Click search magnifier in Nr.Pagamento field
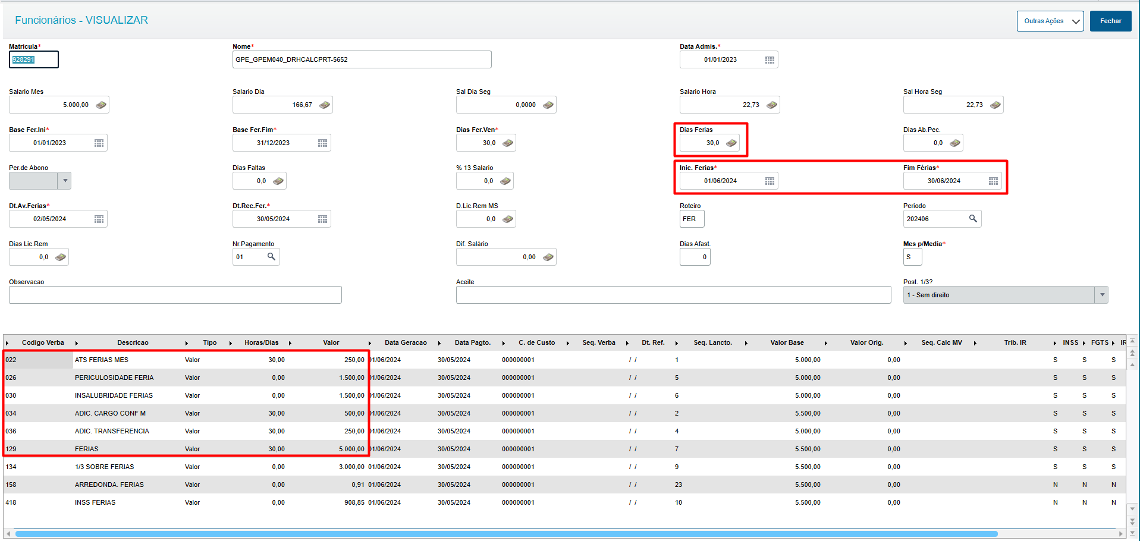This screenshot has width=1140, height=541. click(x=271, y=256)
